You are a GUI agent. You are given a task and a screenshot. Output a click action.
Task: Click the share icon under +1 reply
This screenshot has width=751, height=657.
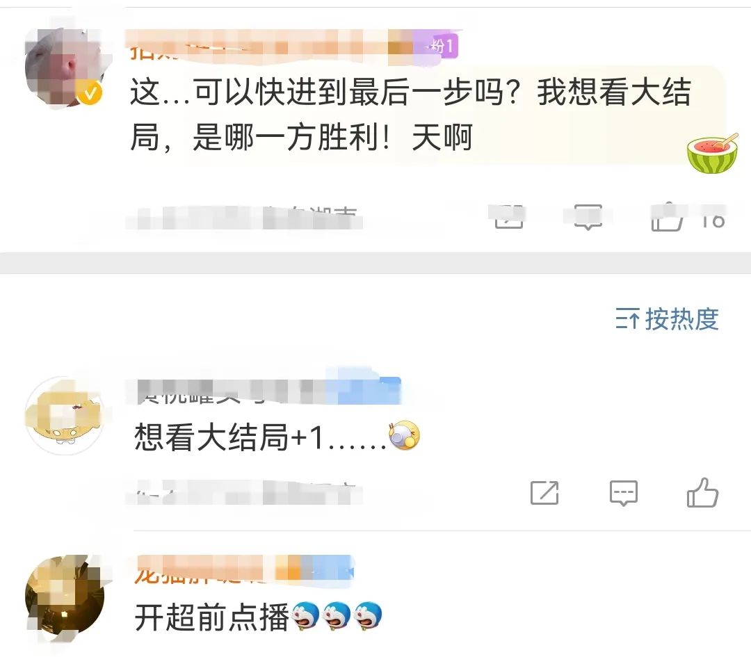[x=544, y=493]
